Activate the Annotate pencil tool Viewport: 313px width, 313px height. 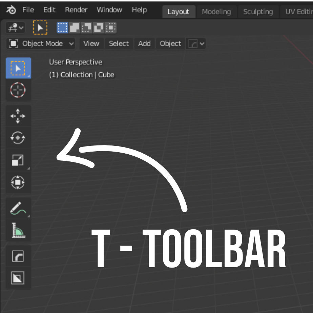click(x=18, y=208)
